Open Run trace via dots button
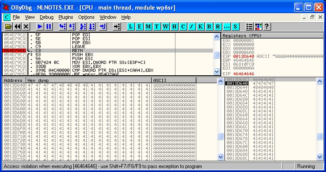 pyautogui.click(x=226, y=26)
